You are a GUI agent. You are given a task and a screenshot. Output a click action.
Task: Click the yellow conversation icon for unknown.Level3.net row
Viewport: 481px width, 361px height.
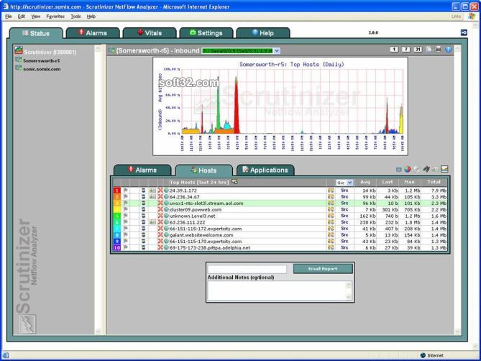click(331, 216)
